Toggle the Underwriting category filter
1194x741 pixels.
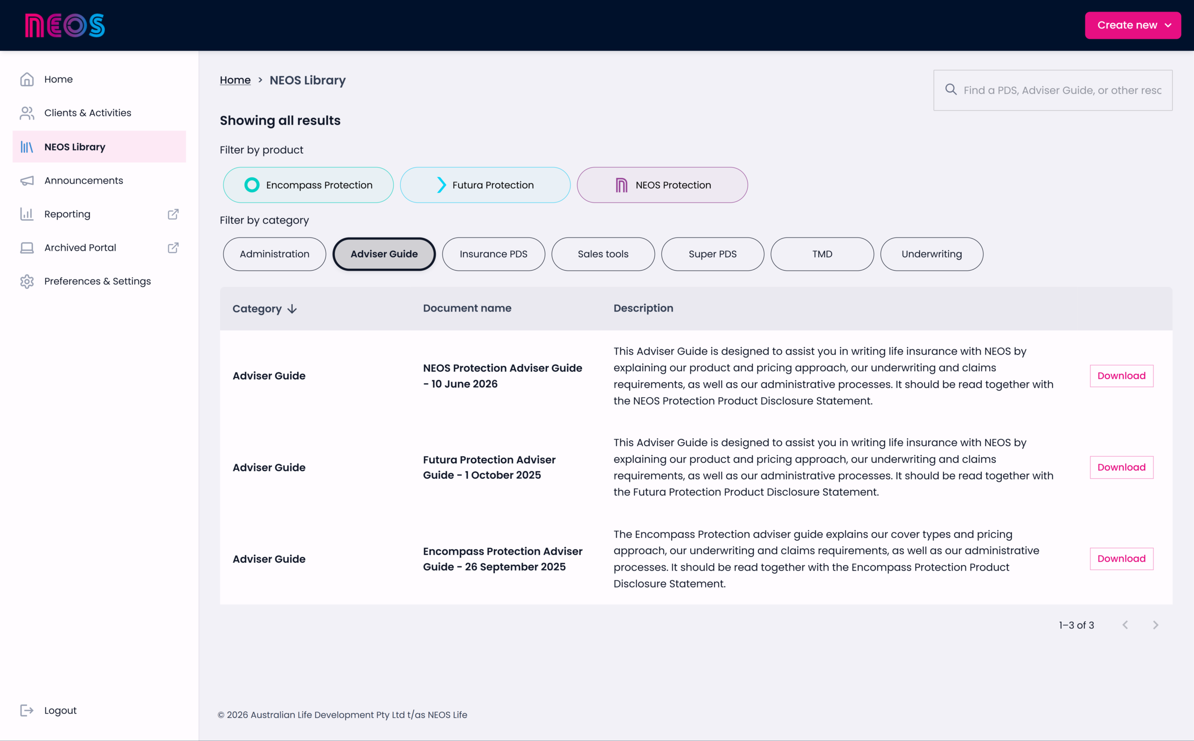tap(931, 254)
